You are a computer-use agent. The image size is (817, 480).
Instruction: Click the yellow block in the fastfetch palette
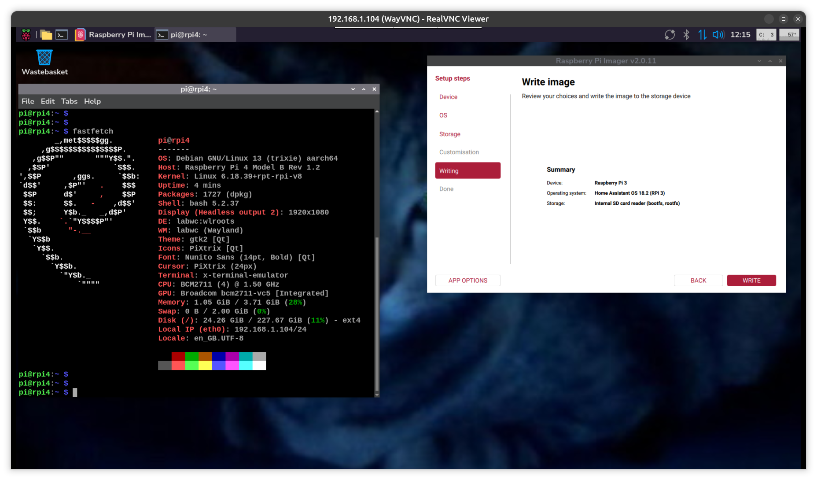point(205,366)
